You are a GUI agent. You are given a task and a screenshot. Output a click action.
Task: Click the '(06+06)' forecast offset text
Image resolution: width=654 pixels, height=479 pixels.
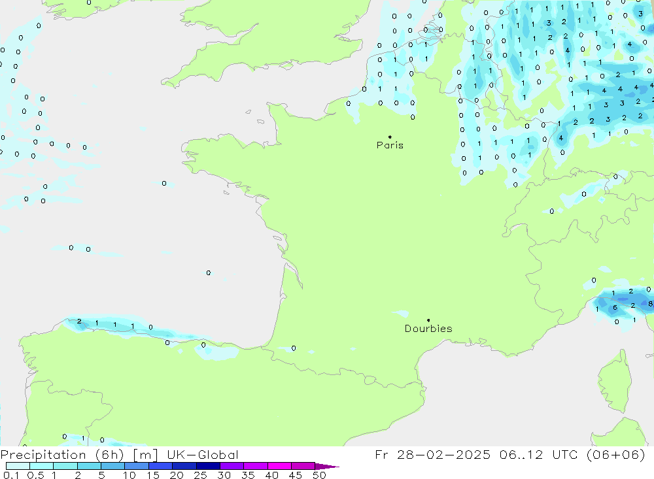615,454
